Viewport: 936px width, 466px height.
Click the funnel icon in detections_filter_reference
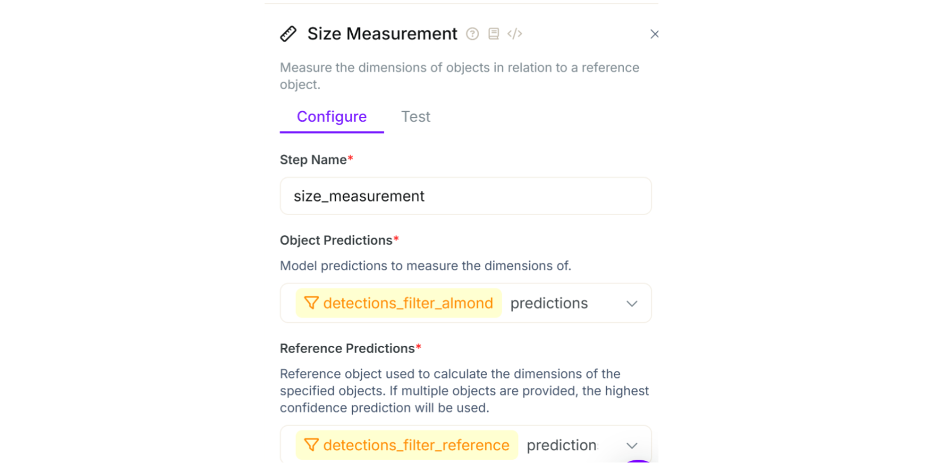point(311,445)
